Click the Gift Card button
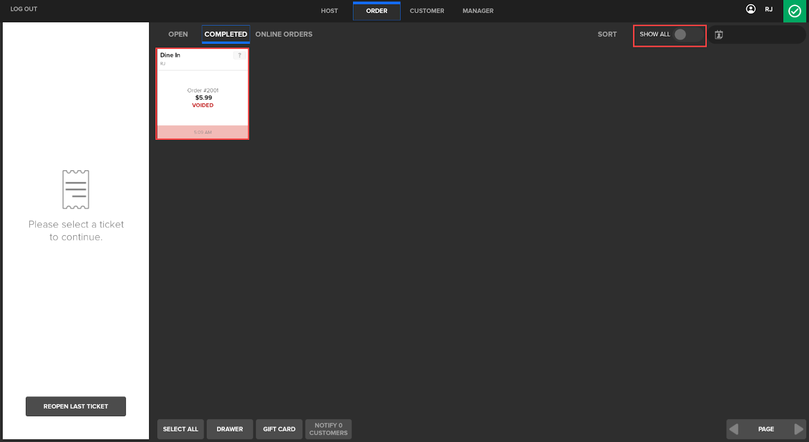Screen dimensions: 809x442 click(279, 429)
